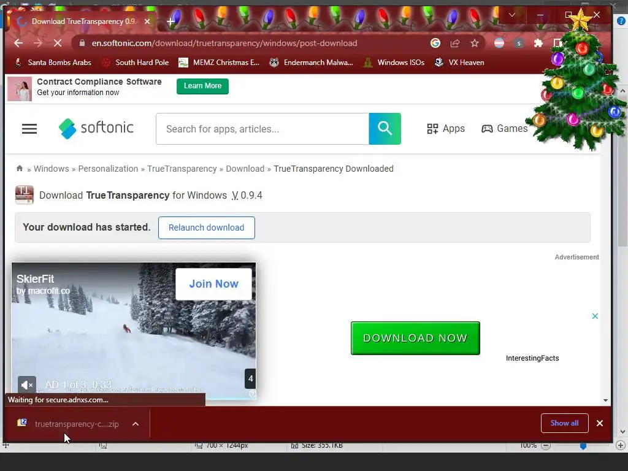Image resolution: width=628 pixels, height=471 pixels.
Task: Open South Hard Pole bookmark
Action: click(136, 63)
